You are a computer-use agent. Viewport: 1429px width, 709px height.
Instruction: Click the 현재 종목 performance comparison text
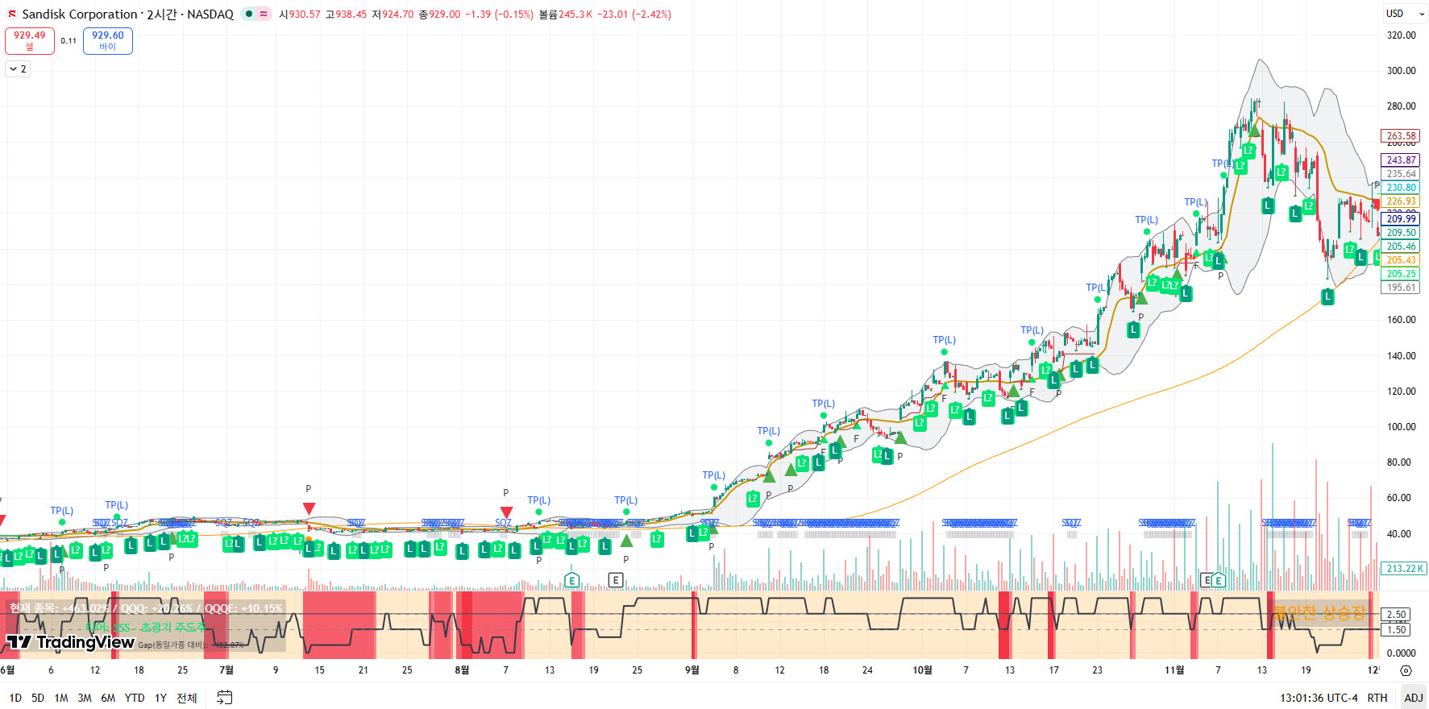point(146,608)
